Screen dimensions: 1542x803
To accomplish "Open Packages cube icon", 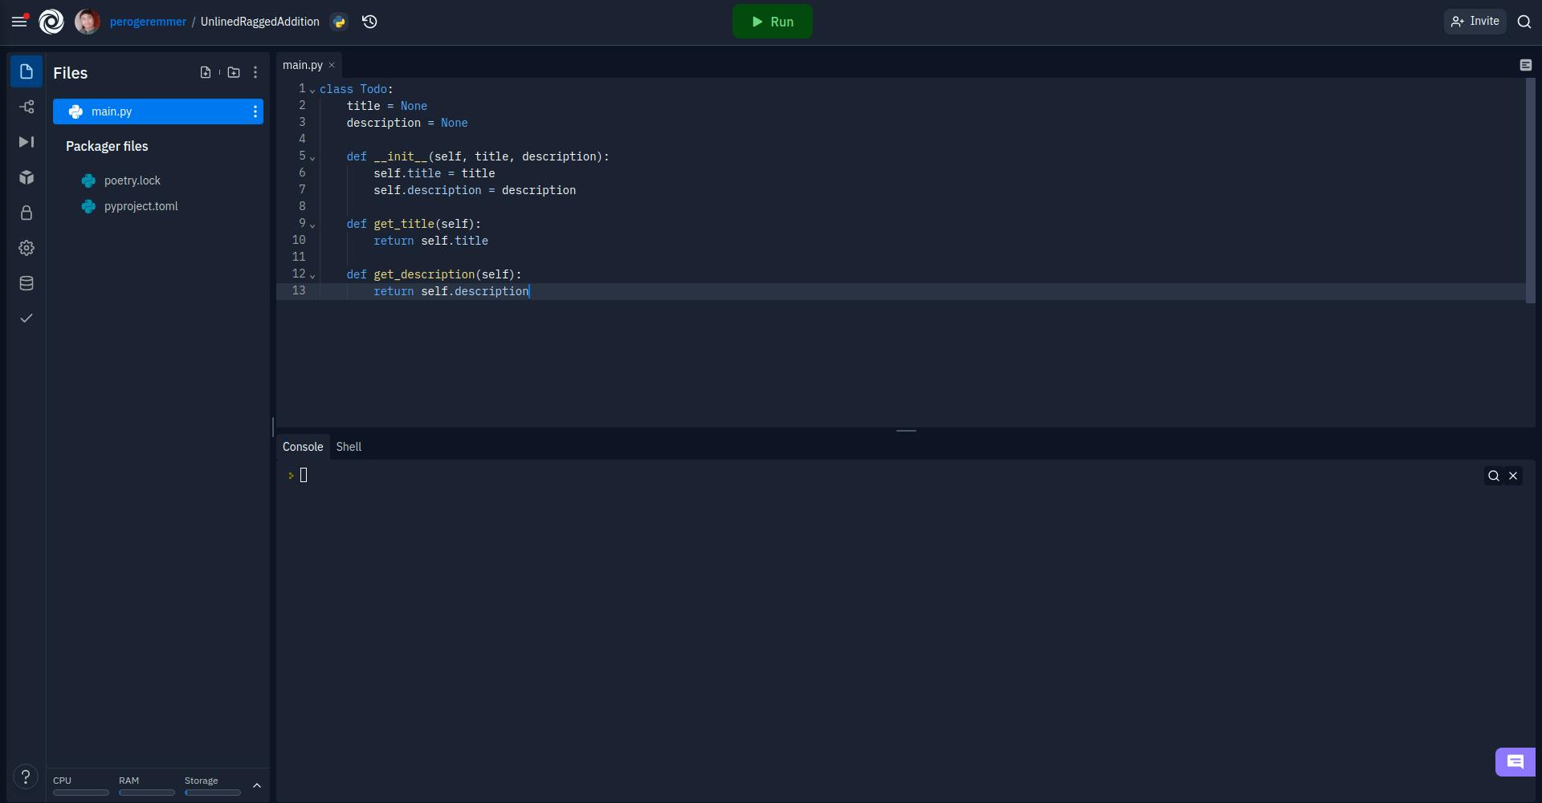I will click(x=27, y=177).
